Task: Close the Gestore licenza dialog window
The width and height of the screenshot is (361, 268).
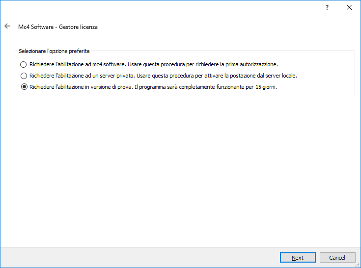Action: coord(349,8)
